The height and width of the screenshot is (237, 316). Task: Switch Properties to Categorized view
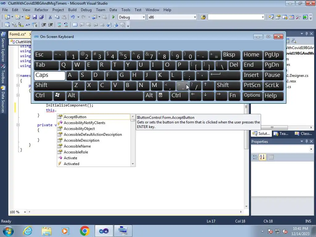click(255, 157)
